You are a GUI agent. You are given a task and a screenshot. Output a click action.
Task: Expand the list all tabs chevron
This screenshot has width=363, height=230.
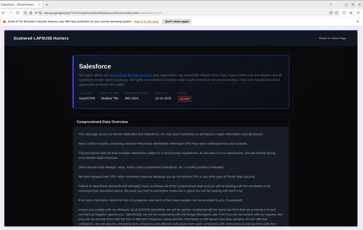pos(331,4)
